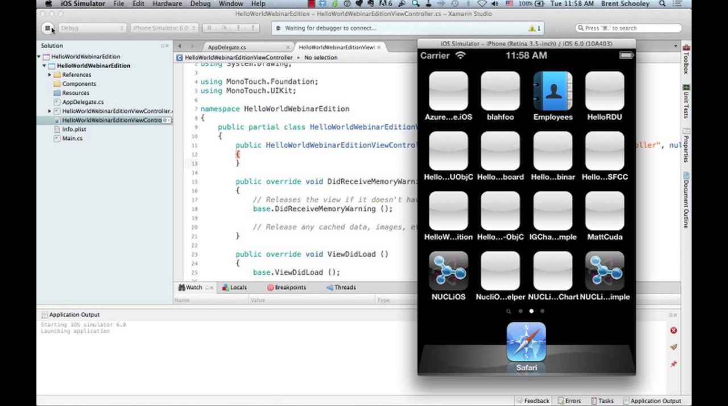This screenshot has height=406, width=728.
Task: Expand the References folder in Solution tree
Action: tap(49, 75)
